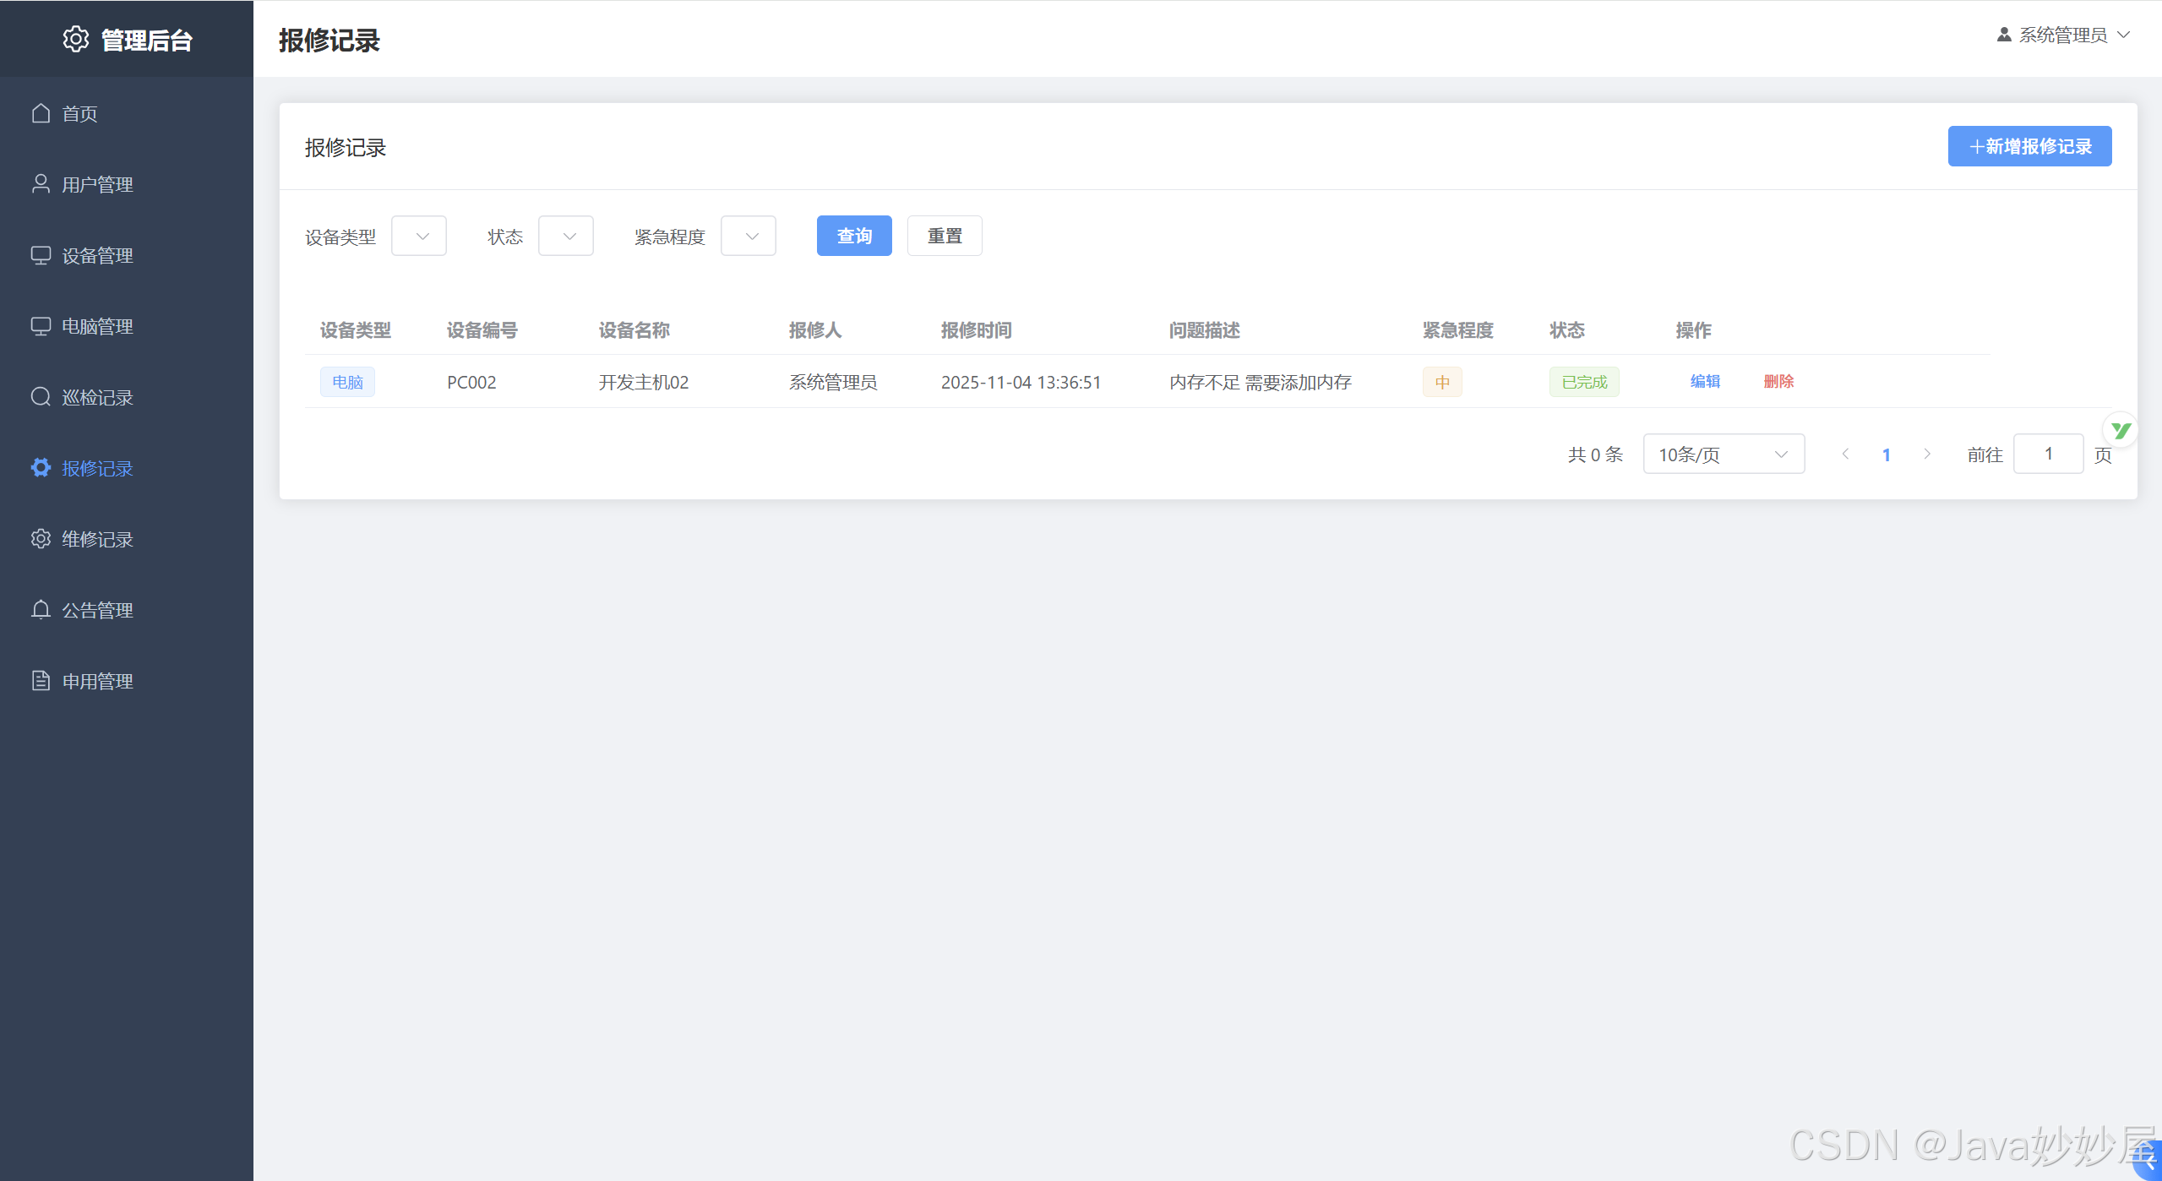
Task: Click the 问题描述 column header
Action: (x=1204, y=330)
